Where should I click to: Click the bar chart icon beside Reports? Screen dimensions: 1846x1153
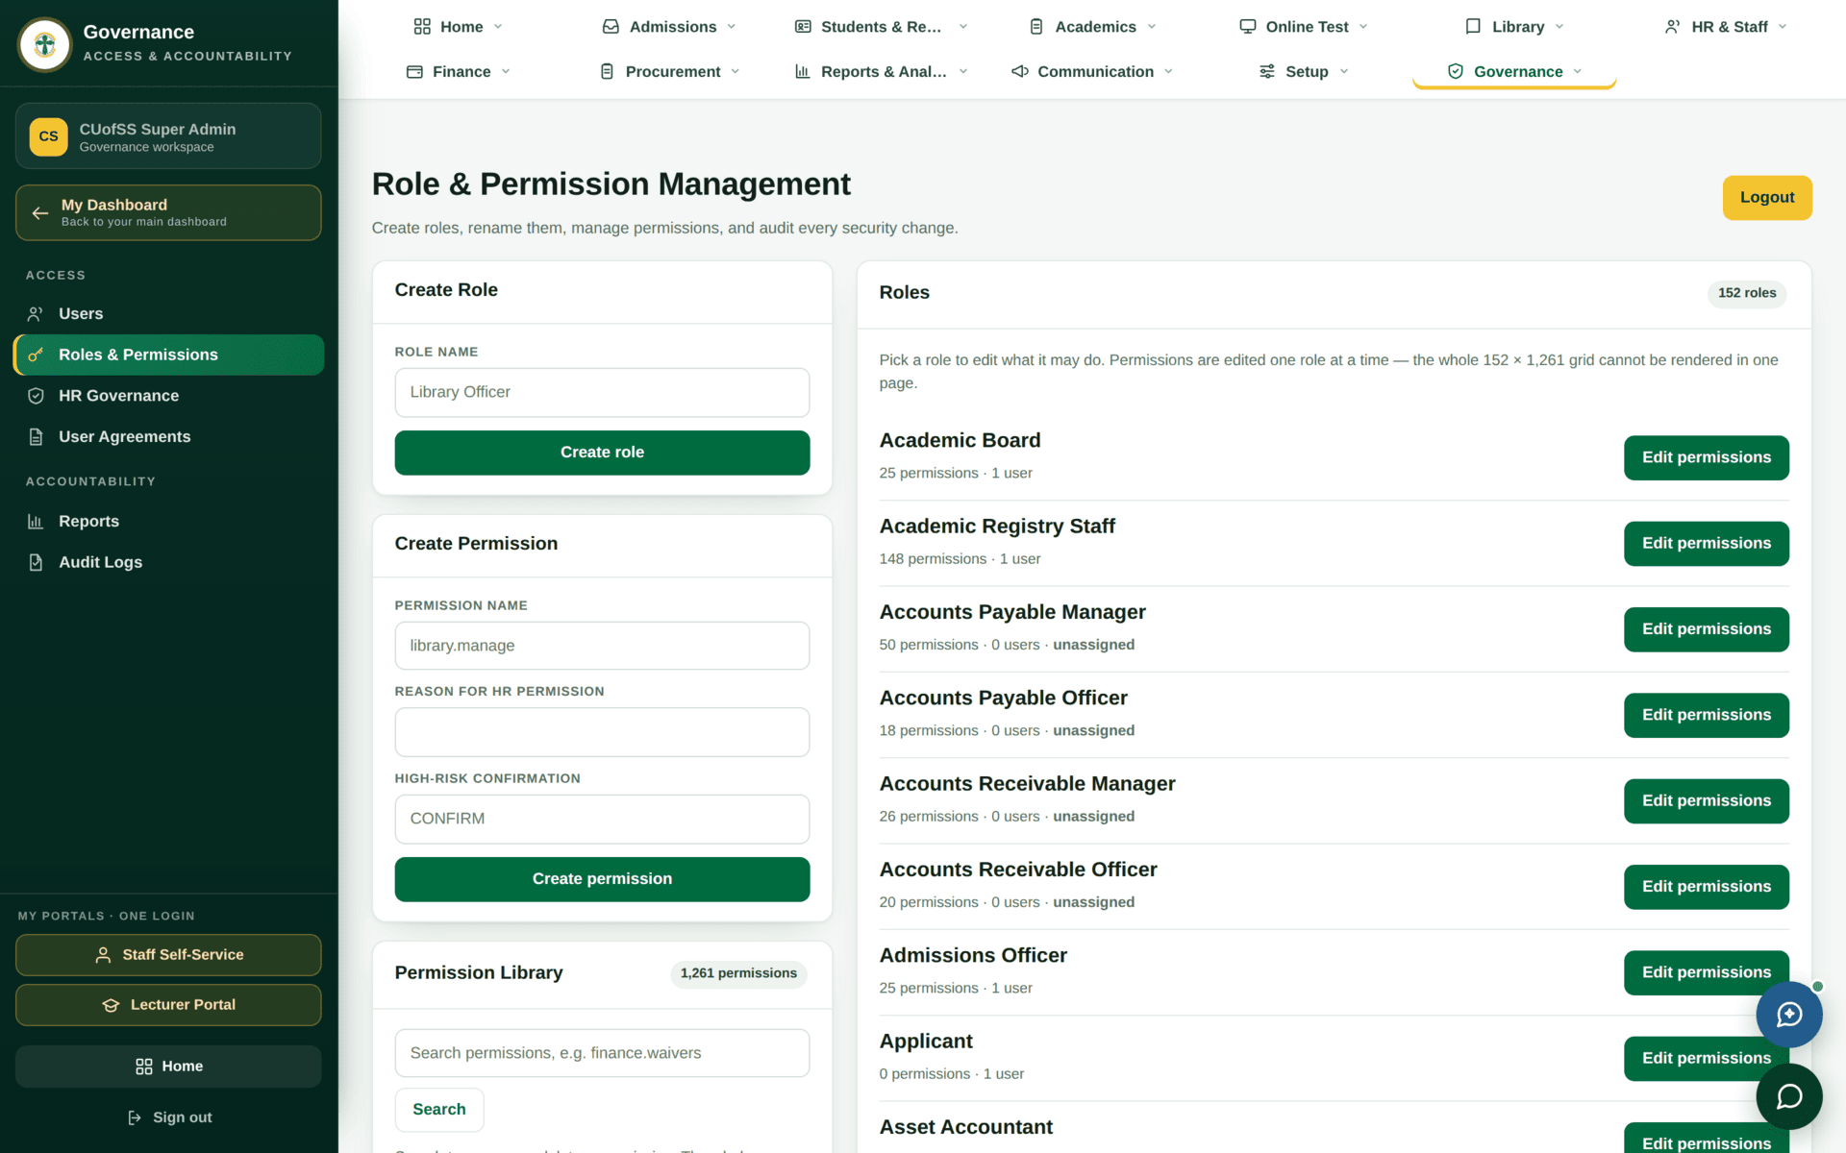click(36, 522)
